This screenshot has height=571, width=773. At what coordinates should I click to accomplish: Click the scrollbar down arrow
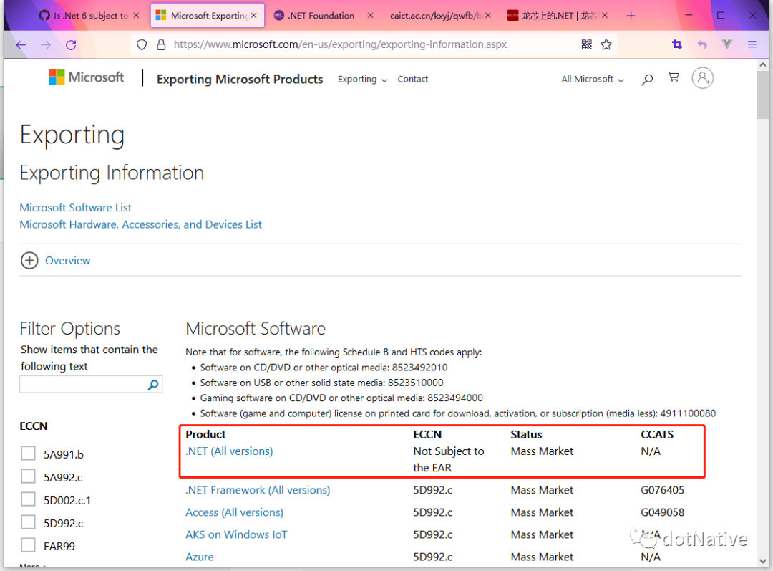point(763,561)
